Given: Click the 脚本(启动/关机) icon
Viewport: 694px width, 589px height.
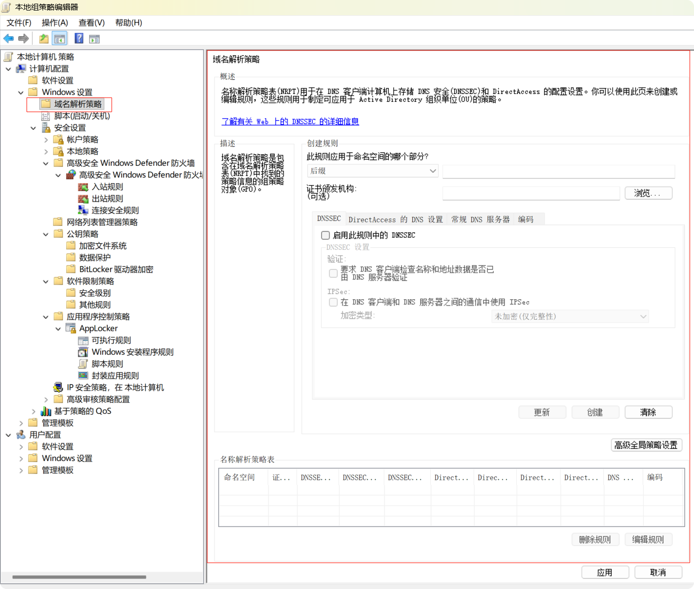Looking at the screenshot, I should [46, 116].
